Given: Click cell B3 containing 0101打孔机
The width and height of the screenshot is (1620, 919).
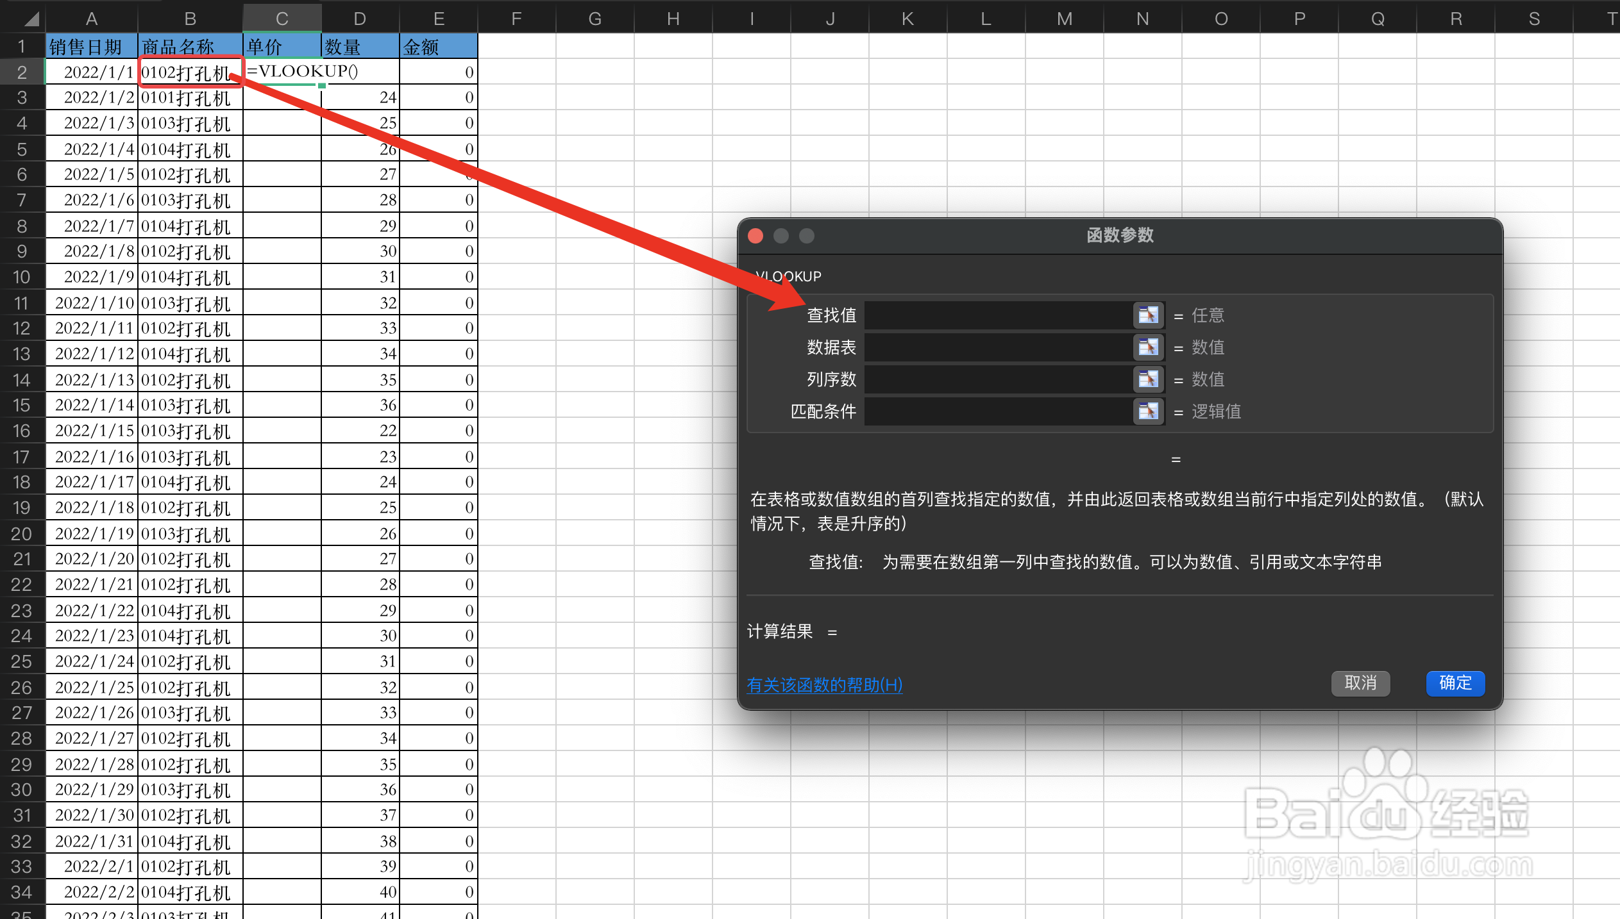Looking at the screenshot, I should [190, 97].
